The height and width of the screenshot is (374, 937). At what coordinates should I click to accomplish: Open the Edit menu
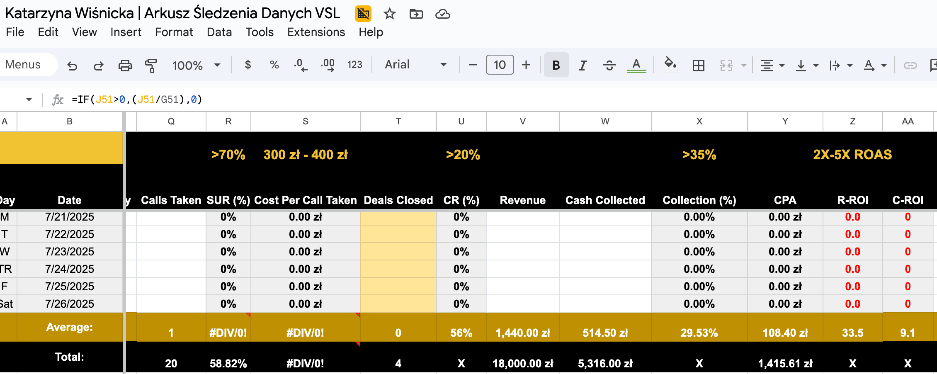click(x=48, y=32)
